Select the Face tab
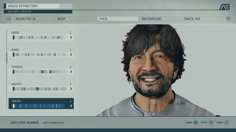The width and height of the screenshot is (236, 132). point(117,19)
